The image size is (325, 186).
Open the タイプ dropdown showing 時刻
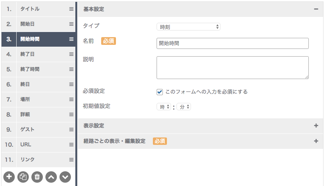(188, 27)
